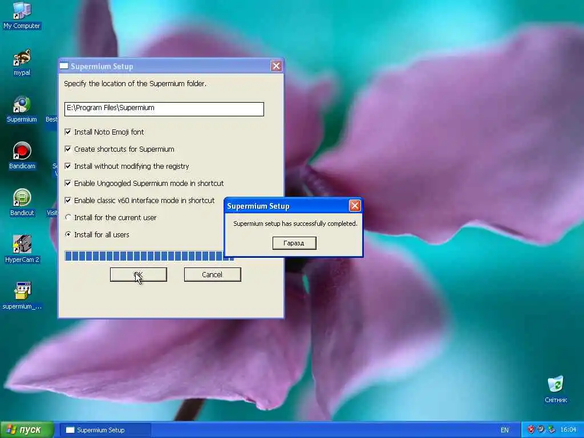Select Install for all users

click(68, 234)
